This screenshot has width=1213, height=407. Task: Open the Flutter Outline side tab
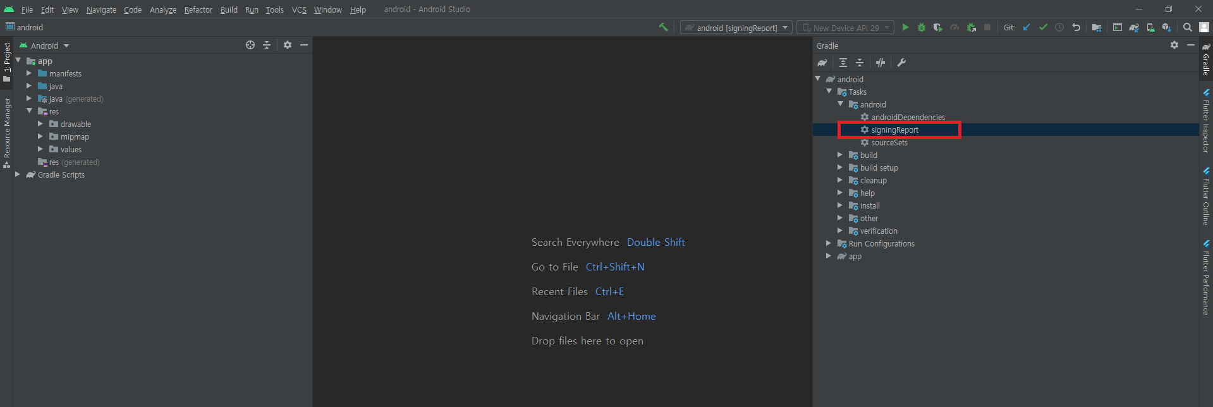1206,196
